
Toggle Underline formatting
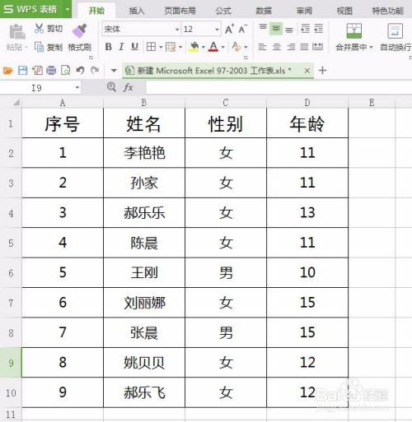(x=134, y=47)
